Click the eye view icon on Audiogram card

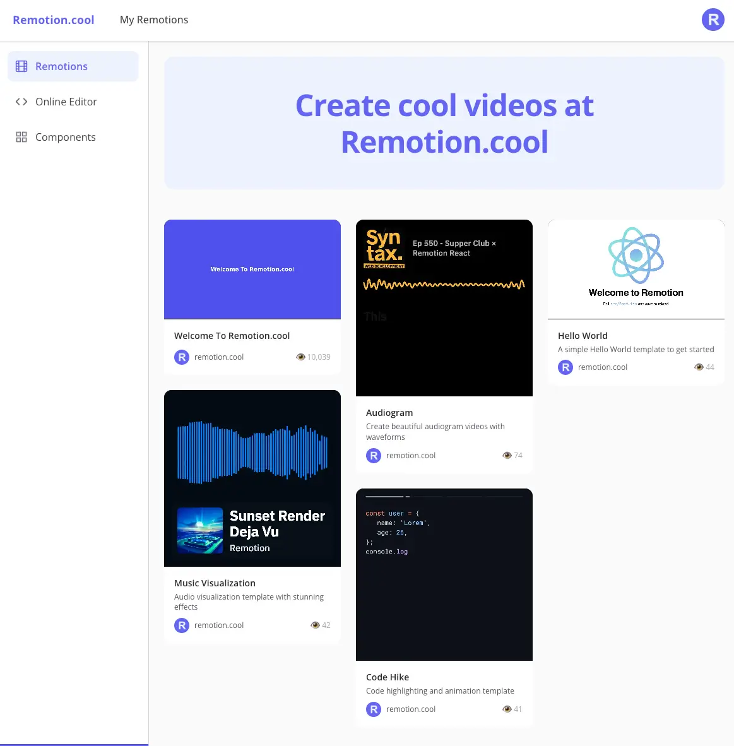point(507,455)
